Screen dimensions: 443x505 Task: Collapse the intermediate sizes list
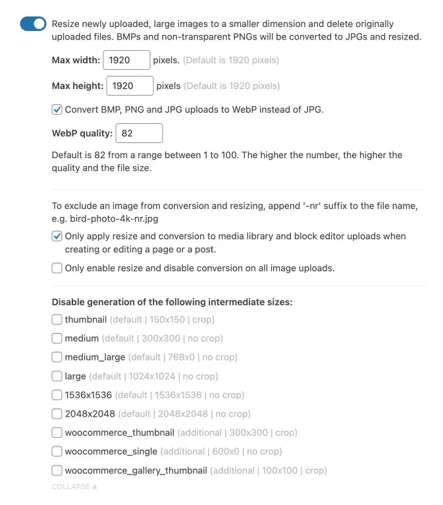71,487
